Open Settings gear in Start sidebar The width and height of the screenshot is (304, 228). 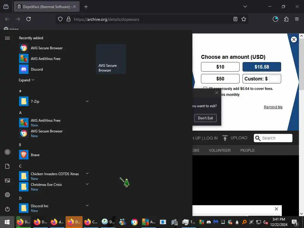[7, 195]
